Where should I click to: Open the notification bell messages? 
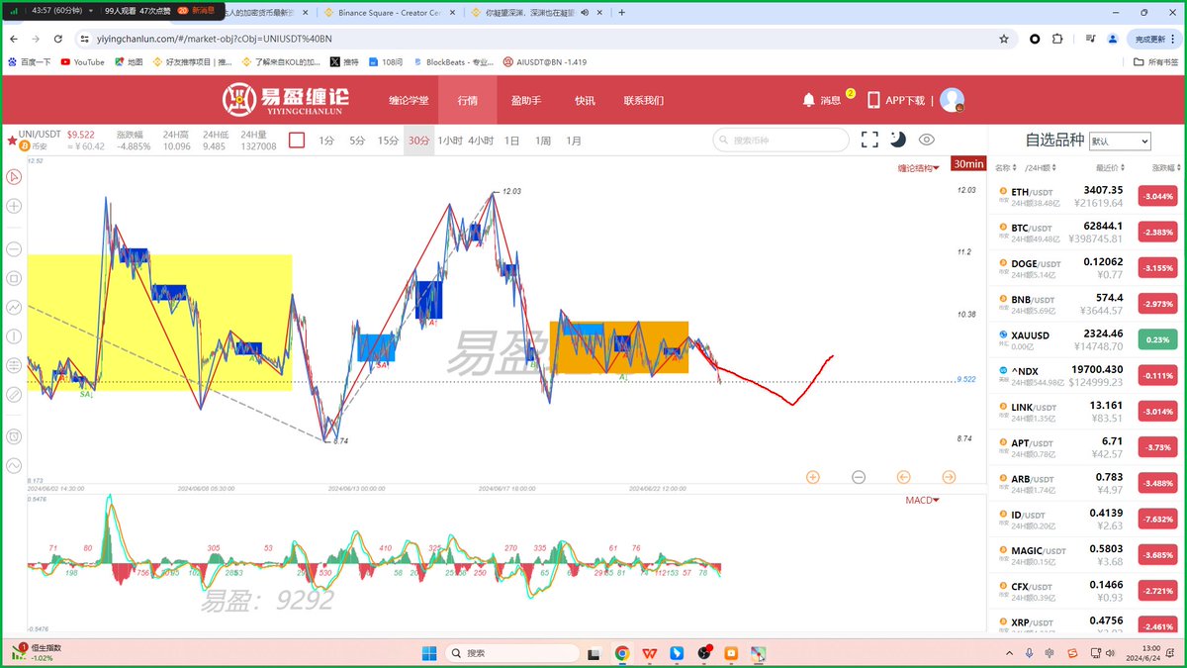[809, 100]
